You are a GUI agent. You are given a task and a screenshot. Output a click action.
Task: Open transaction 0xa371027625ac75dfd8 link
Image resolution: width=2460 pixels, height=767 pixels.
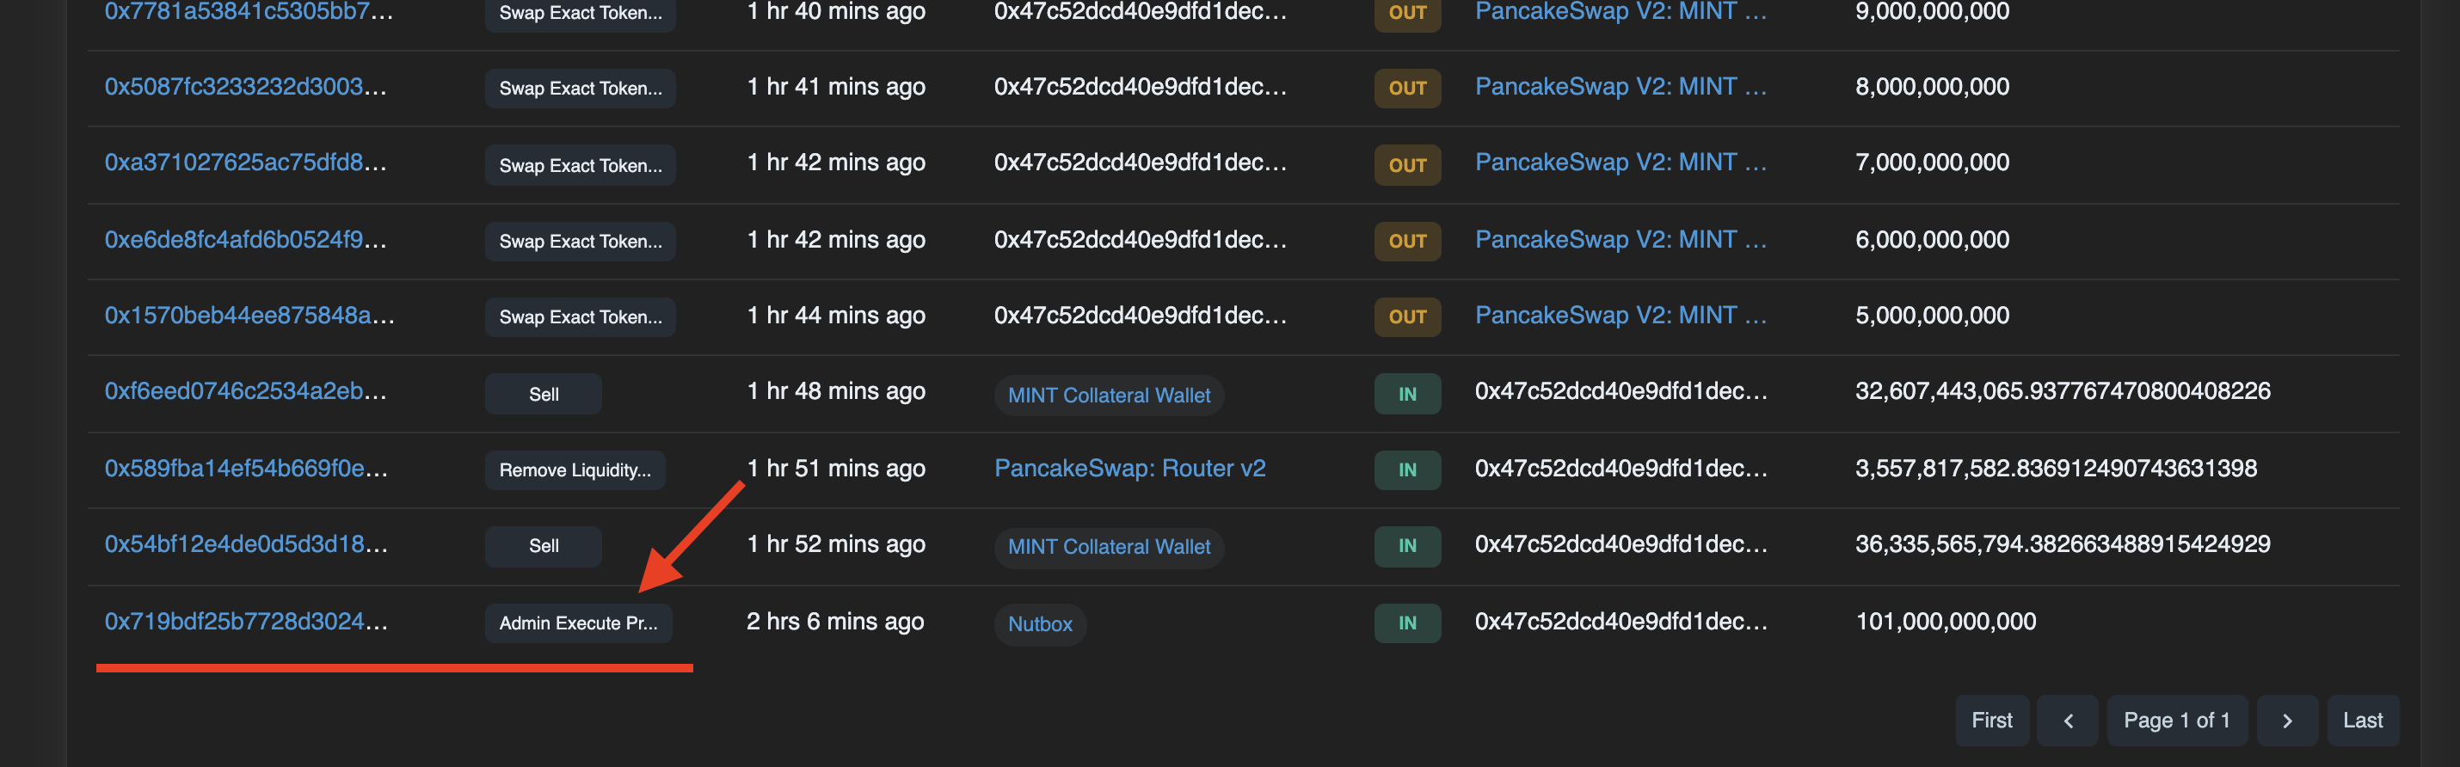click(x=245, y=163)
